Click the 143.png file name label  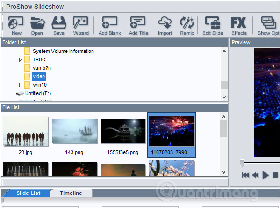tap(74, 152)
